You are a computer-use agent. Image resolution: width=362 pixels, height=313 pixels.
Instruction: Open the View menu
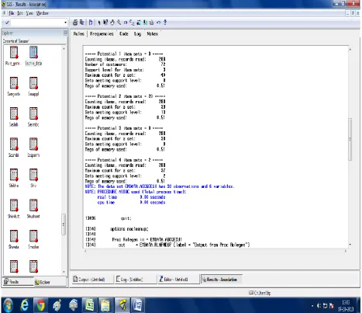tap(29, 13)
